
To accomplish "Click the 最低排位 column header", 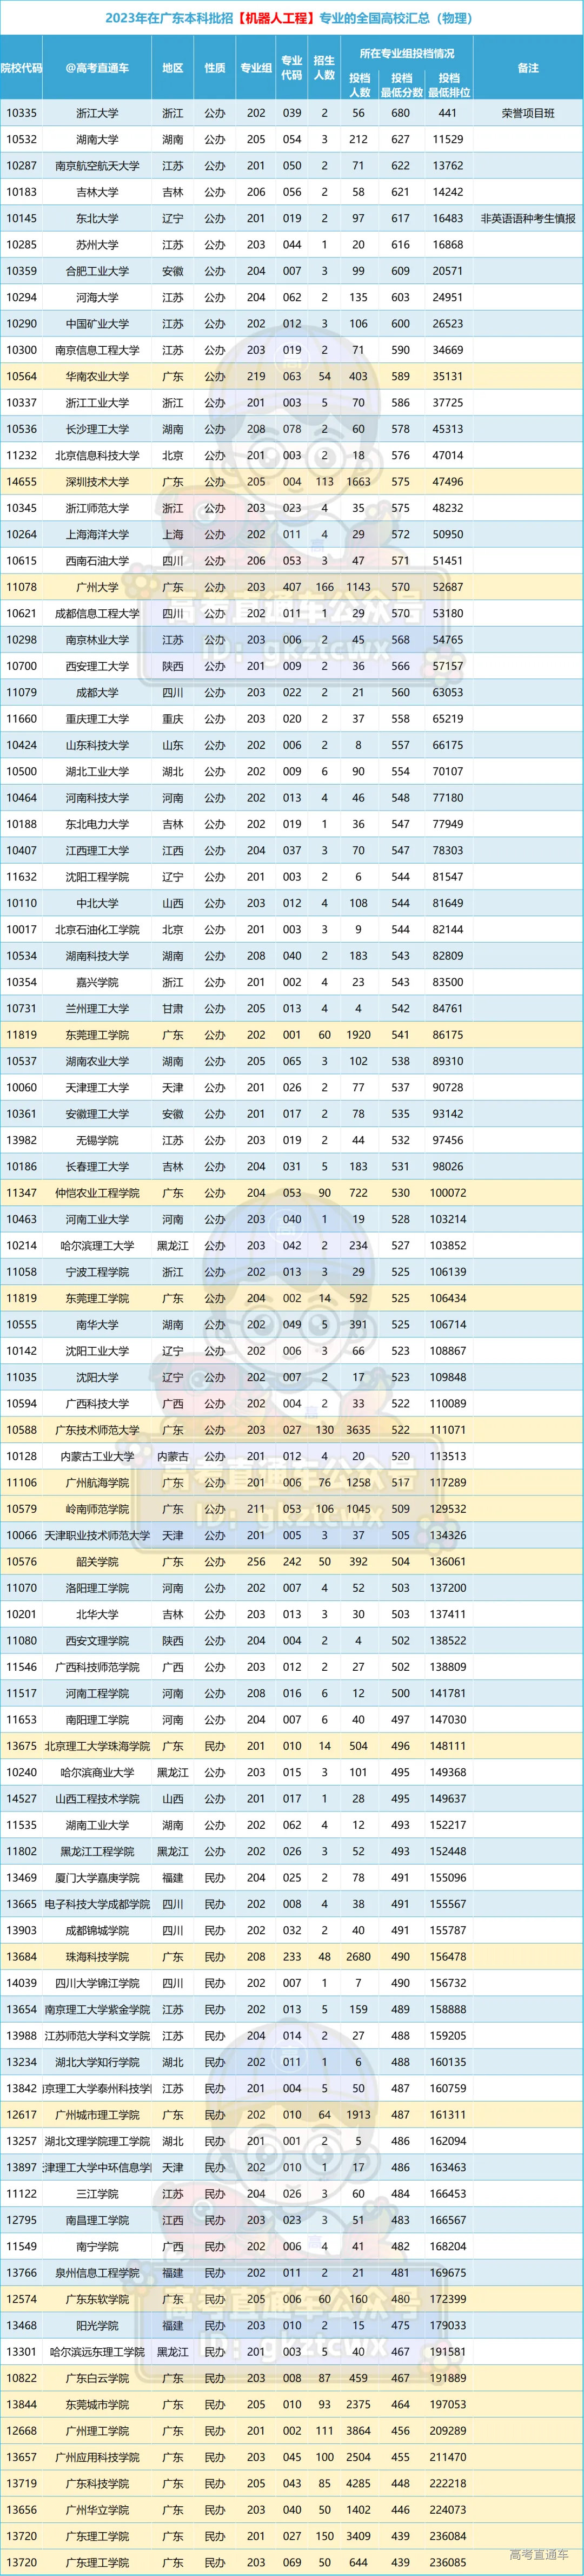I will (449, 85).
